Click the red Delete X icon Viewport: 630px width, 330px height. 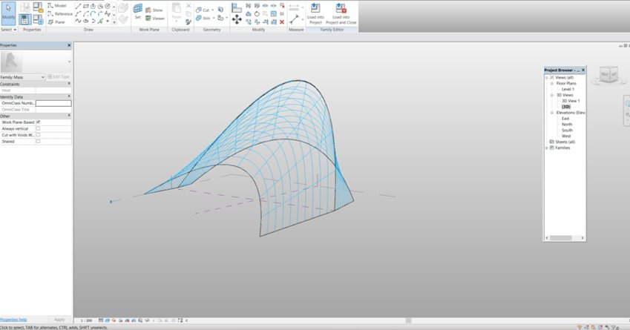coord(282,22)
